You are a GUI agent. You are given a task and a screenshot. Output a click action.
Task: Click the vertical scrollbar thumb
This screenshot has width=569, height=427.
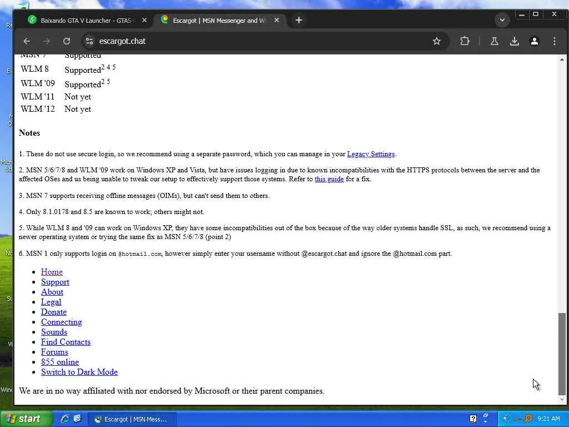[562, 354]
